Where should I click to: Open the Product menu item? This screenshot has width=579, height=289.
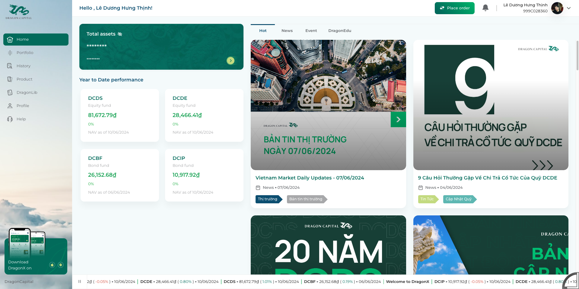[x=36, y=79]
